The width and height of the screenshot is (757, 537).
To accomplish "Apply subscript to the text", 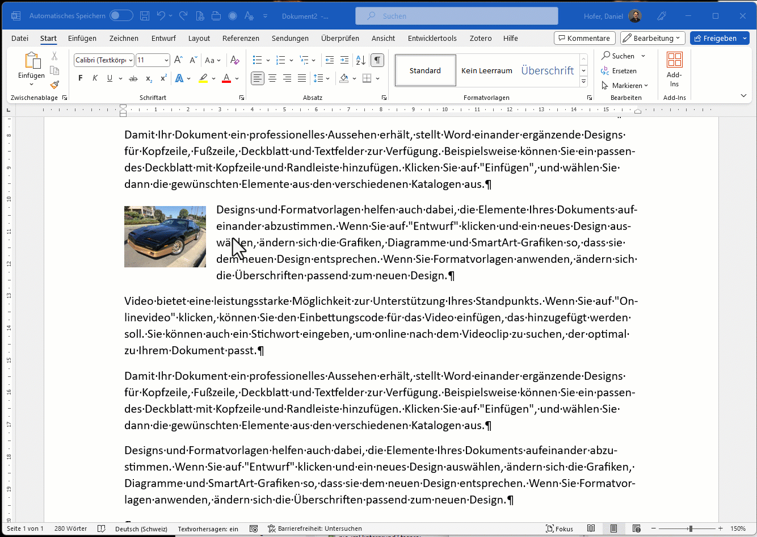I will [x=149, y=78].
